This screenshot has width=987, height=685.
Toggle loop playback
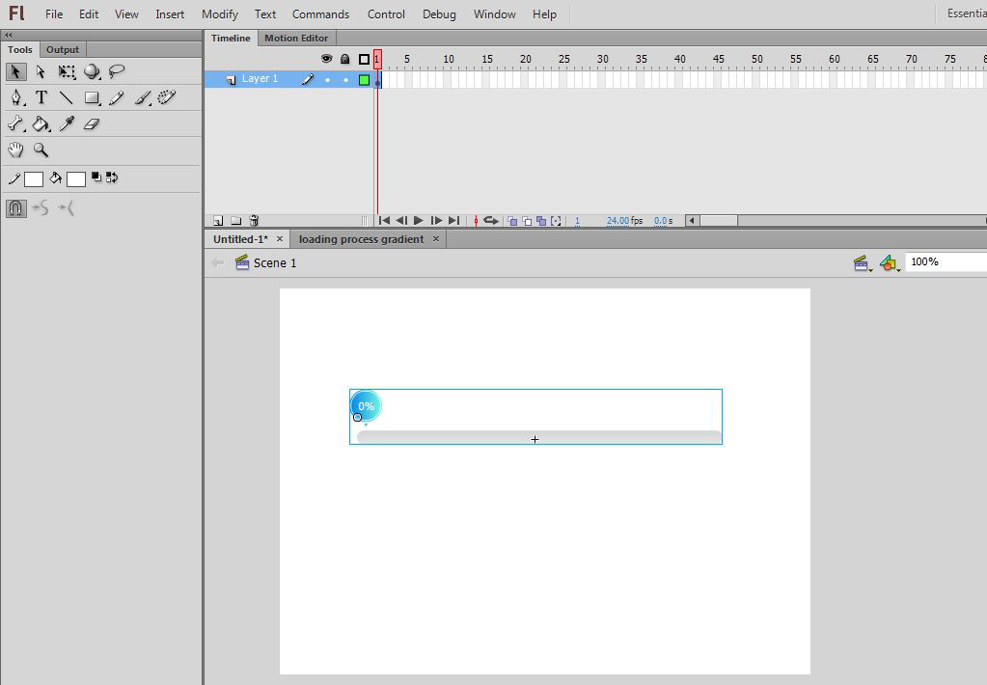491,220
